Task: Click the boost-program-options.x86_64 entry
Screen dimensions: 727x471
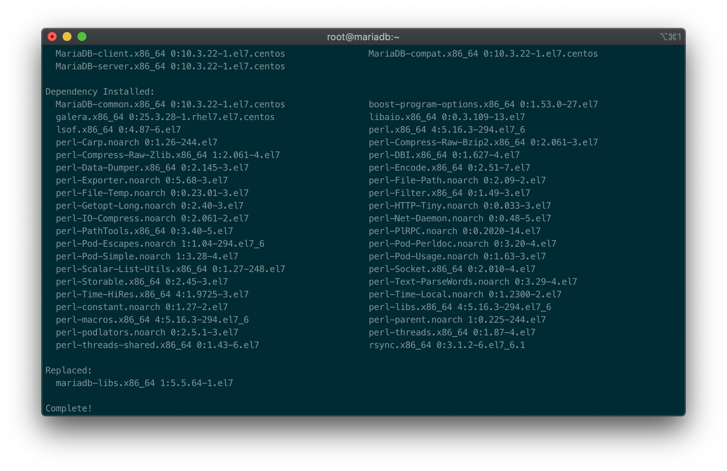Action: tap(483, 104)
